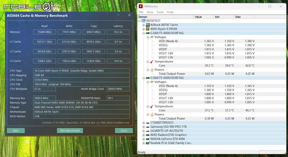
Task: Click the Close button in AIDA64
Action: 124,130
